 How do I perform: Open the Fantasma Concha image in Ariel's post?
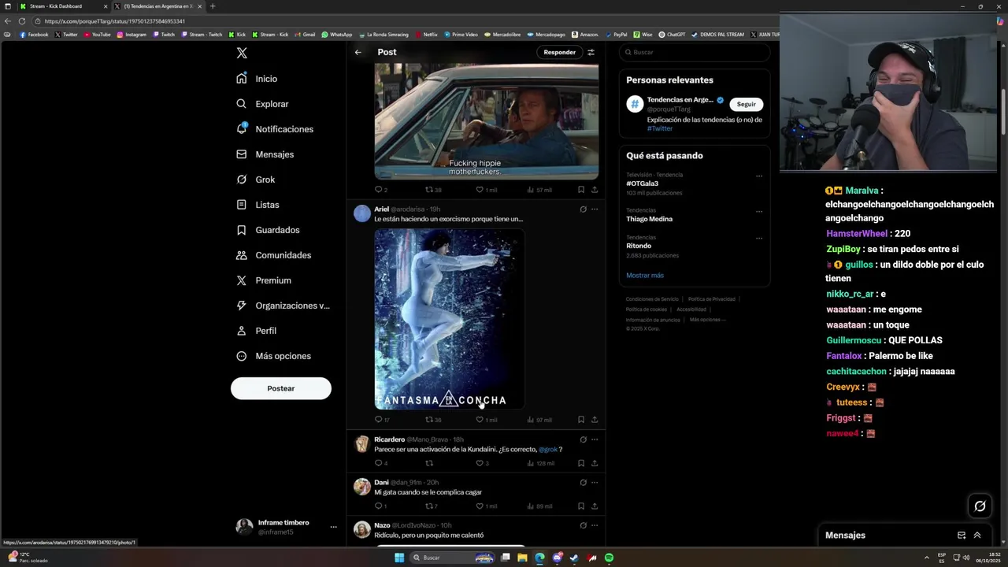450,319
